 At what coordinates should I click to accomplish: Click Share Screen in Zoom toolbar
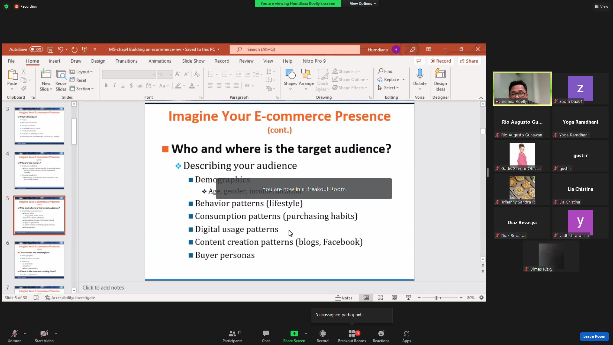[x=294, y=336]
